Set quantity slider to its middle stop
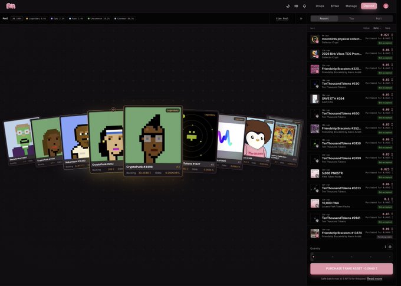401x286 pixels. coord(351,257)
